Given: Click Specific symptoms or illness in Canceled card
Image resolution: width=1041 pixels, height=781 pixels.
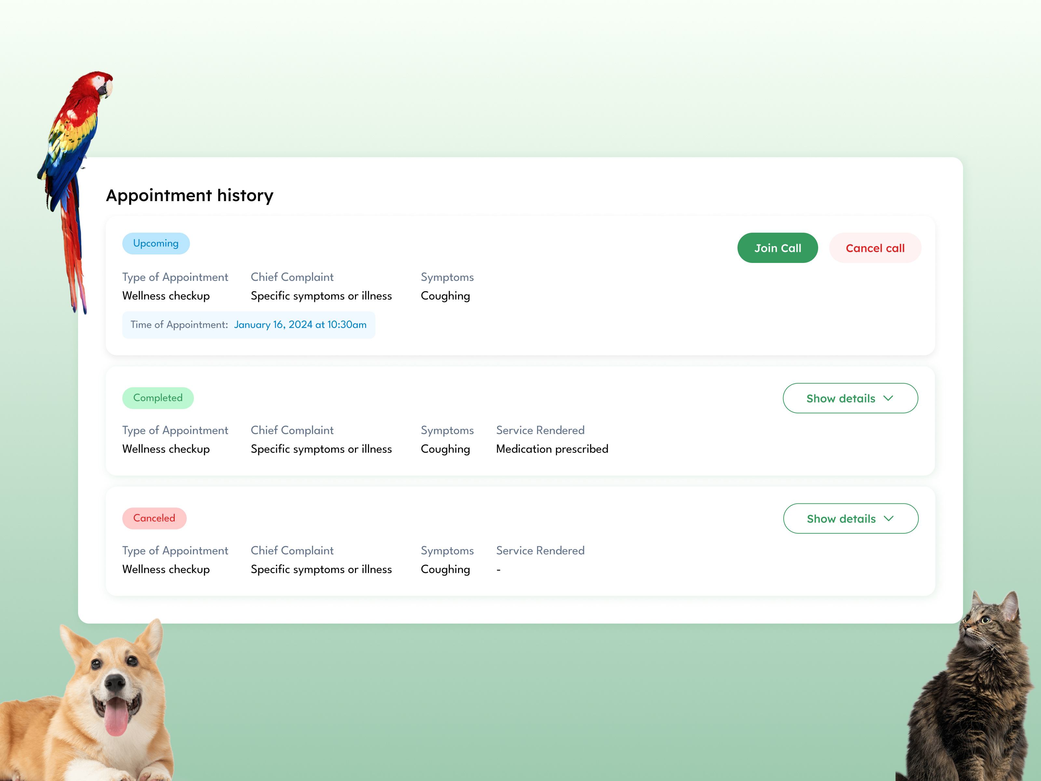Looking at the screenshot, I should tap(321, 569).
